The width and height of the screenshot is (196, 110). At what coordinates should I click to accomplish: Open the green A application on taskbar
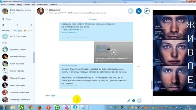[x=22, y=108]
